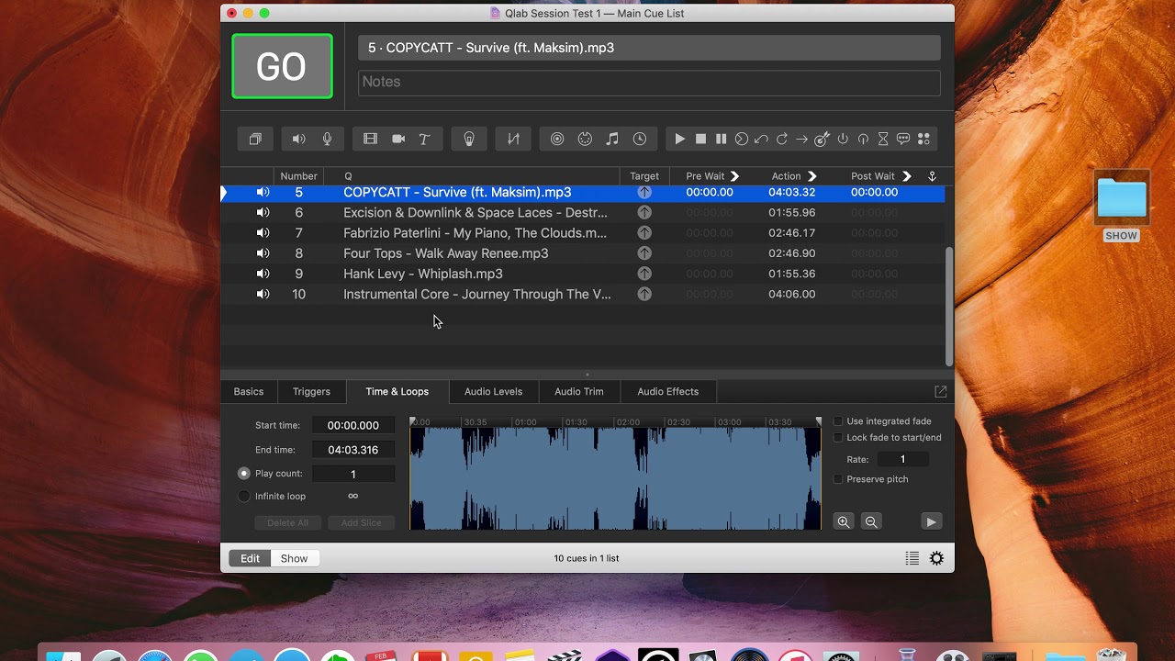Click inside the audio waveform timeline

[615, 478]
